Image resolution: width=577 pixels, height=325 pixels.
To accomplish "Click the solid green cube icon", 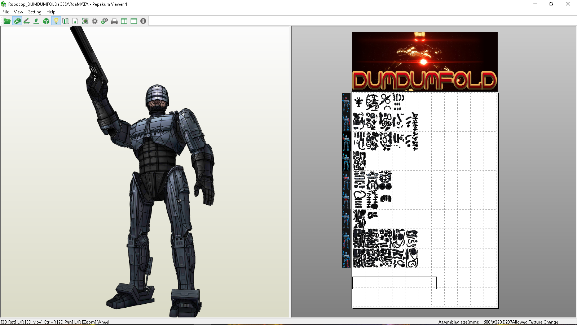I will 46,21.
